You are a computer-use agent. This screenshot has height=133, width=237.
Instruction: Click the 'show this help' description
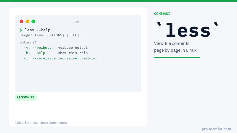(x=73, y=53)
